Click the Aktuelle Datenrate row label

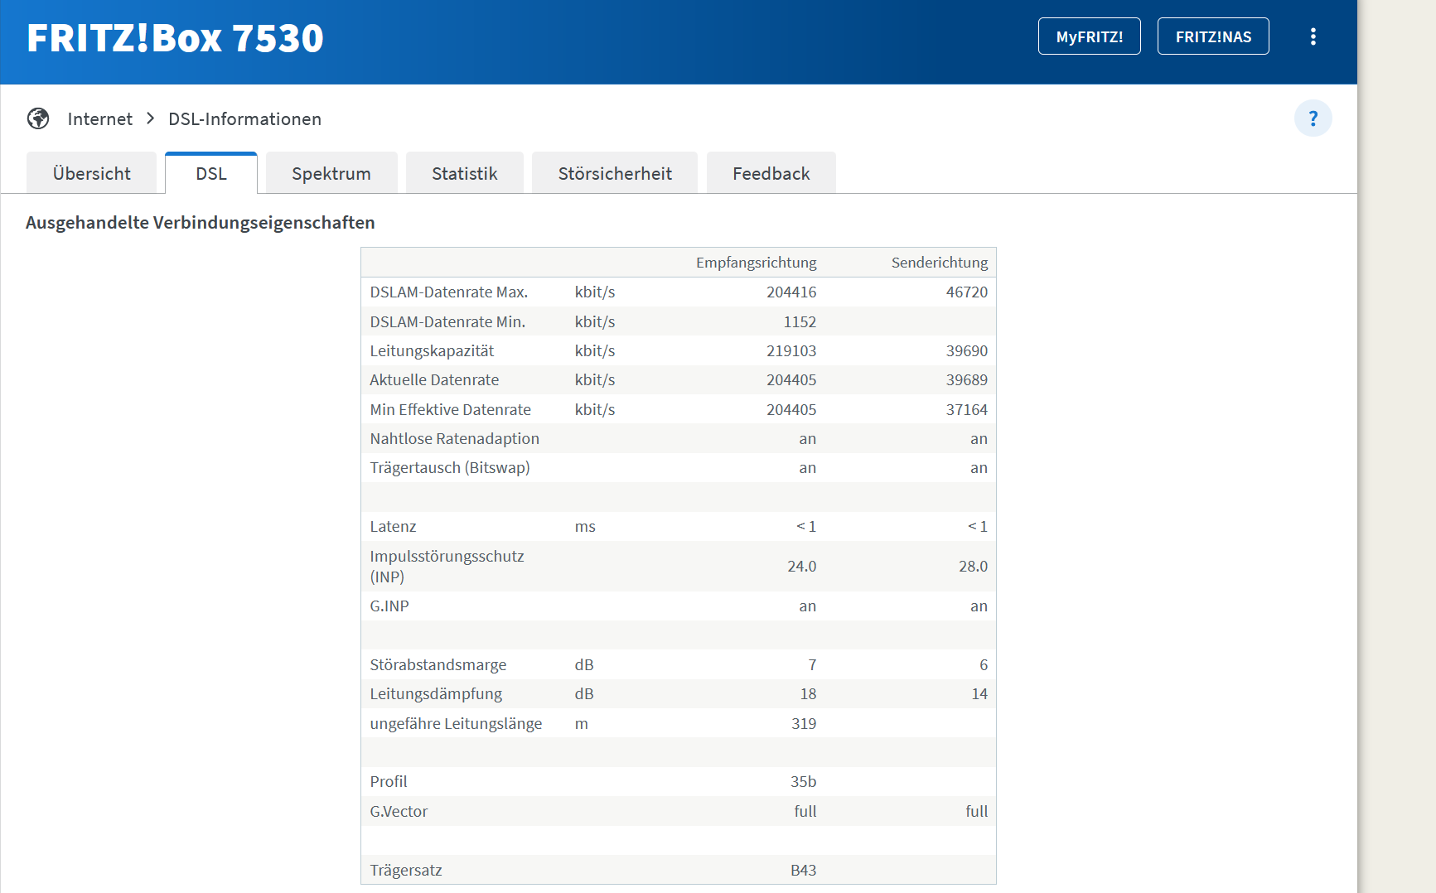434,379
